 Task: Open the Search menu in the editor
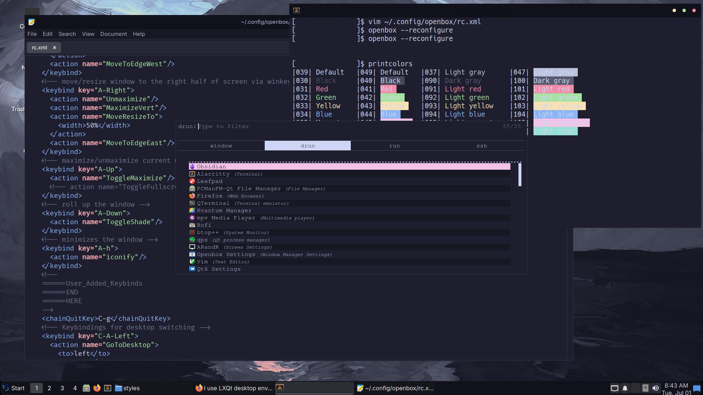point(67,34)
